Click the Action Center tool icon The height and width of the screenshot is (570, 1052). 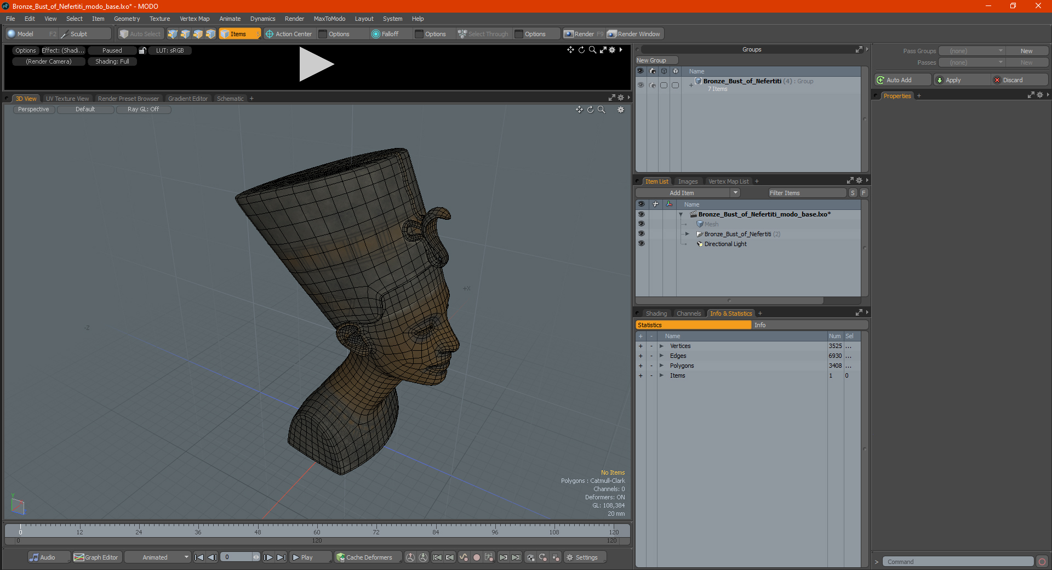pyautogui.click(x=270, y=34)
